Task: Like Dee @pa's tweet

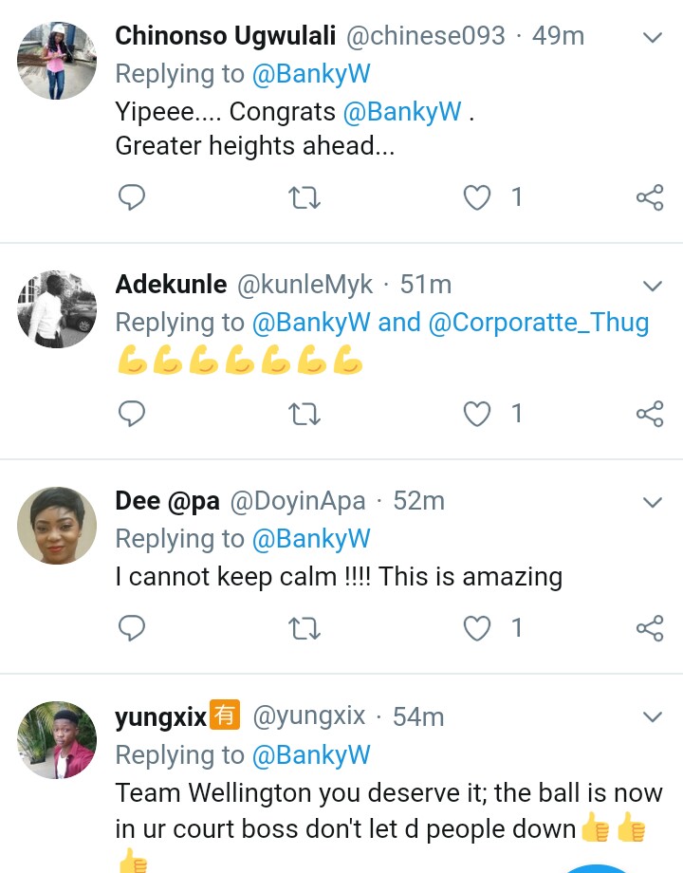Action: click(x=477, y=628)
